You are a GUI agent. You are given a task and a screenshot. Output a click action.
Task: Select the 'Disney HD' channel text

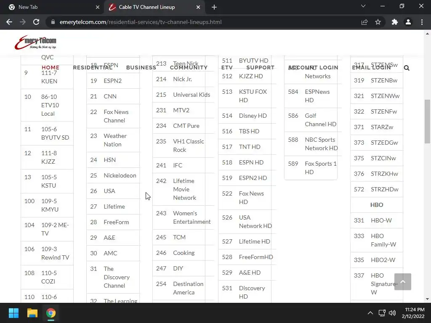pyautogui.click(x=253, y=116)
